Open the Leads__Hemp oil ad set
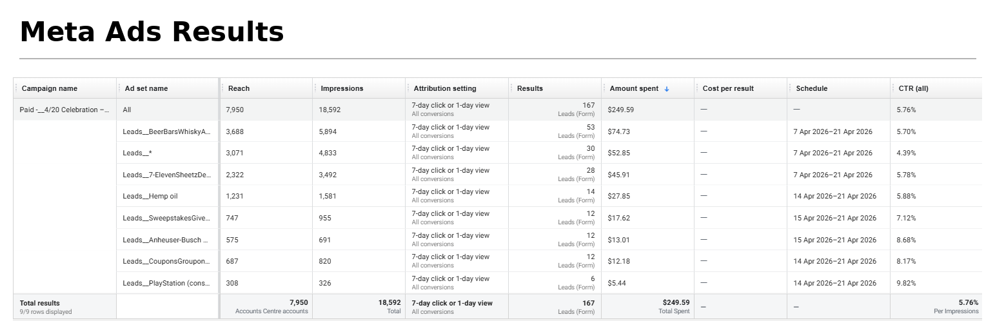 click(x=150, y=196)
